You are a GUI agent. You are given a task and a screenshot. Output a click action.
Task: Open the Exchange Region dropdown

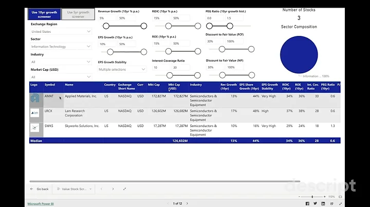[61, 32]
